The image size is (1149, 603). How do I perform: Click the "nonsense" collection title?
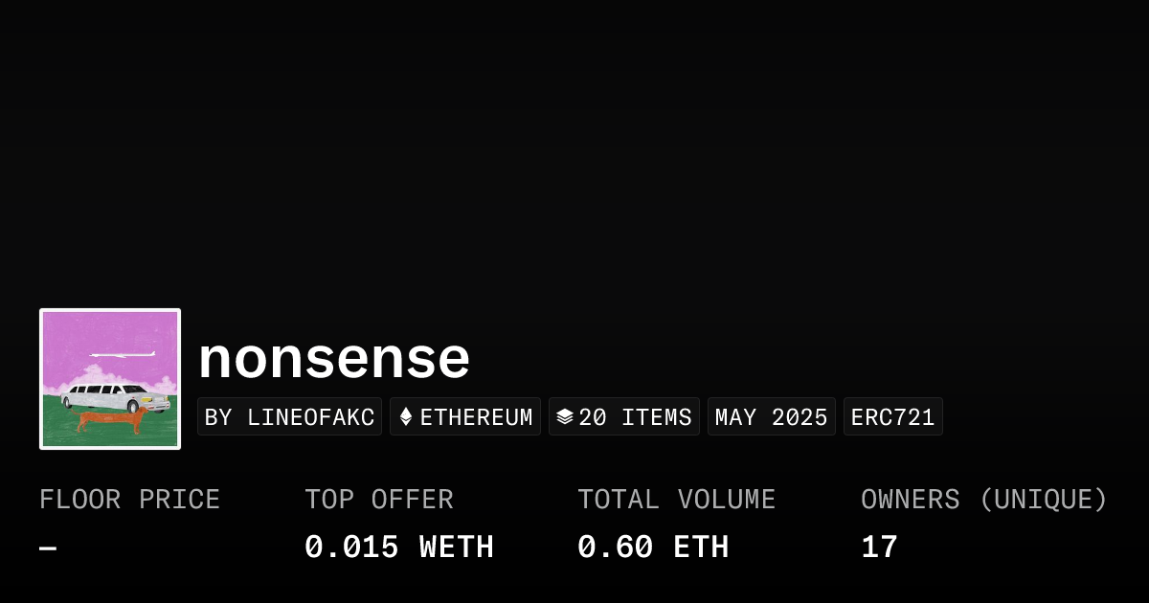point(334,358)
